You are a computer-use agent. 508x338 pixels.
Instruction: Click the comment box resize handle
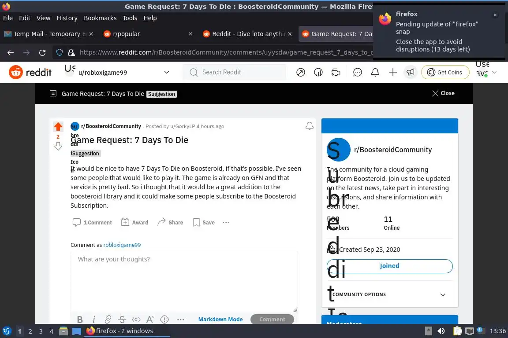tap(295, 309)
